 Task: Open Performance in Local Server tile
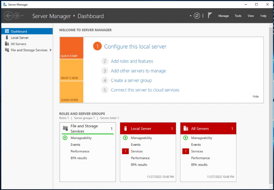pos(140,158)
